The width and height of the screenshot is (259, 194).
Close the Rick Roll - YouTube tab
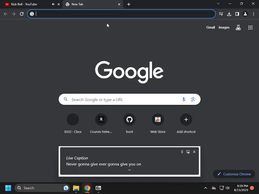59,4
